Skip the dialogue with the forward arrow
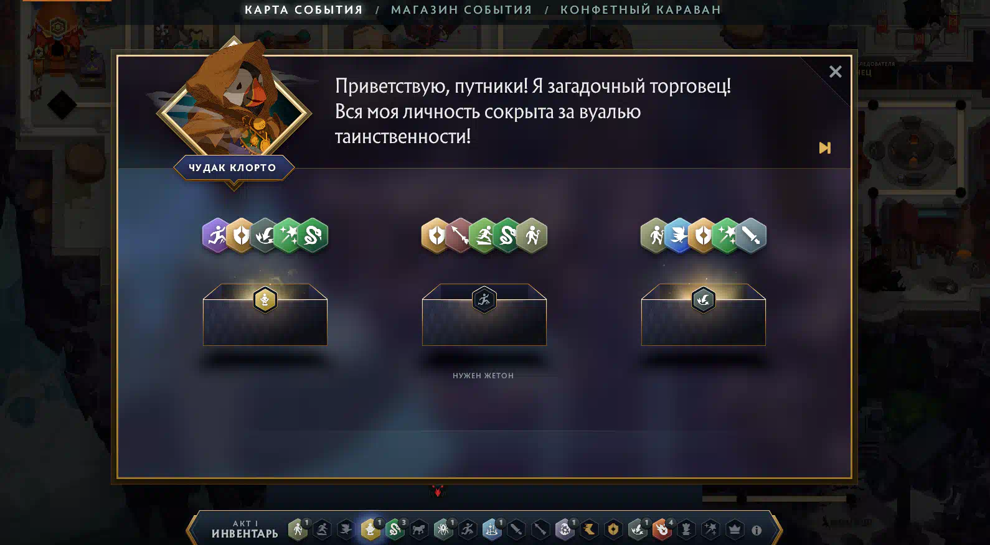The width and height of the screenshot is (990, 545). [825, 147]
